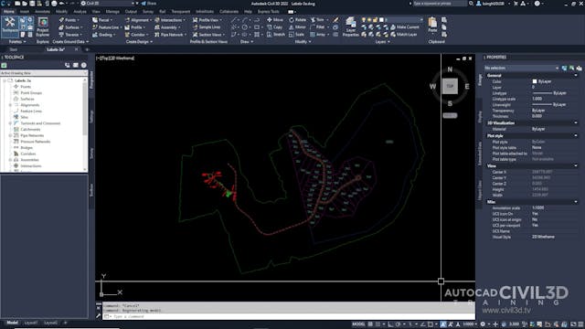This screenshot has width=585, height=329.
Task: Click the TOP face of ViewCube
Action: tap(450, 86)
